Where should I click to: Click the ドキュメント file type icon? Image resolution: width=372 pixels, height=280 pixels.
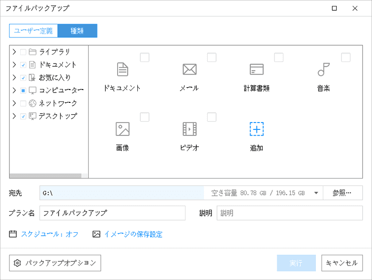click(122, 69)
